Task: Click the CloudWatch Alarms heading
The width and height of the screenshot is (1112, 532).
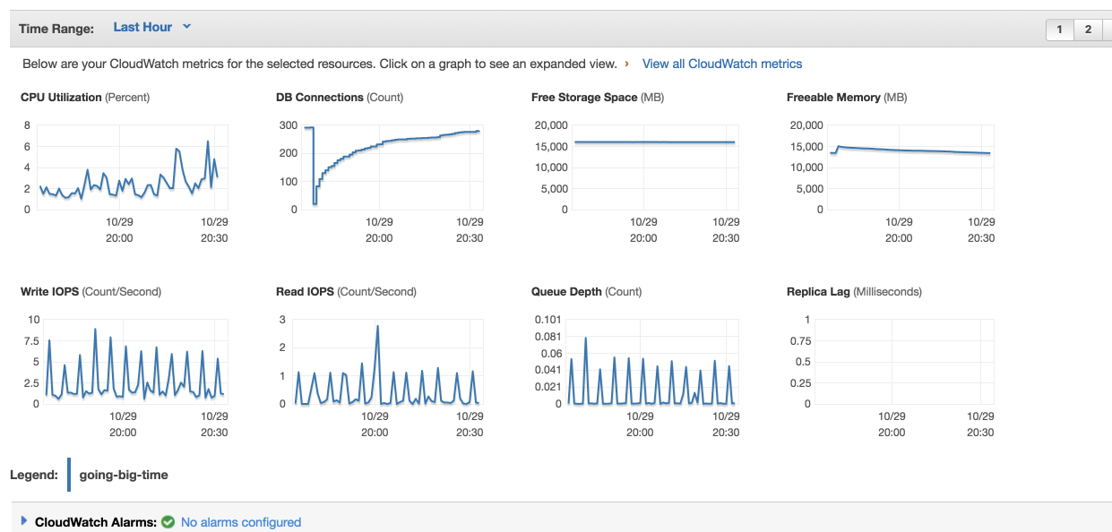Action: click(x=95, y=522)
